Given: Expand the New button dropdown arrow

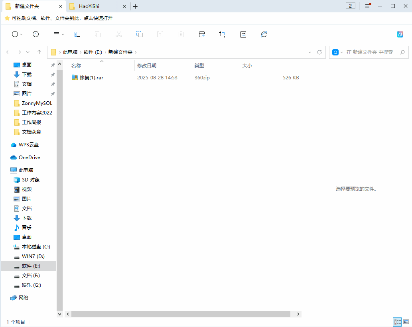Looking at the screenshot, I should [x=21, y=34].
